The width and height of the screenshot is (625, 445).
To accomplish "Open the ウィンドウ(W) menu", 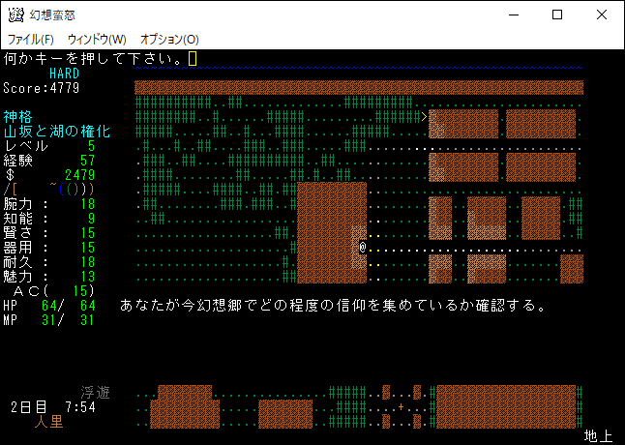I will [97, 39].
